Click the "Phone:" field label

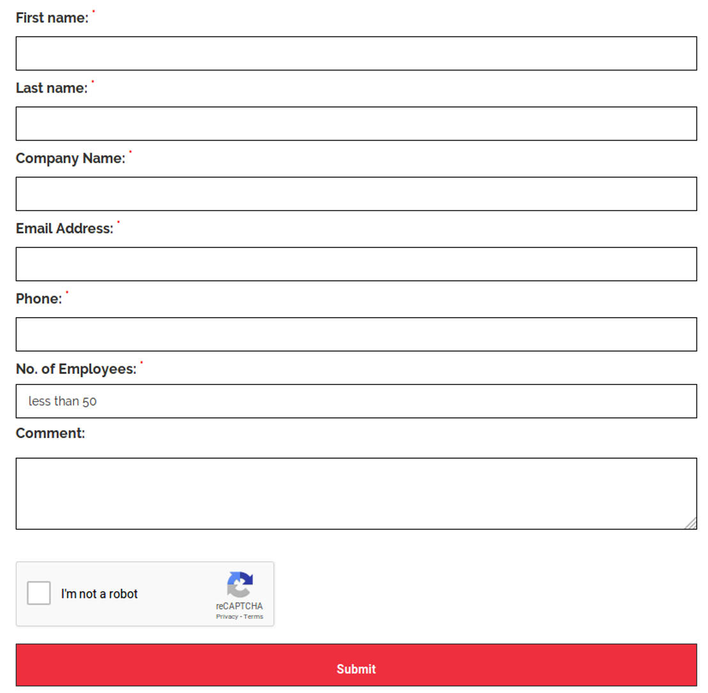39,299
